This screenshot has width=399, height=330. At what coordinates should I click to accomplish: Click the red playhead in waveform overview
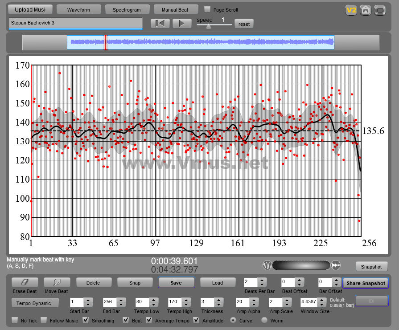pos(105,42)
